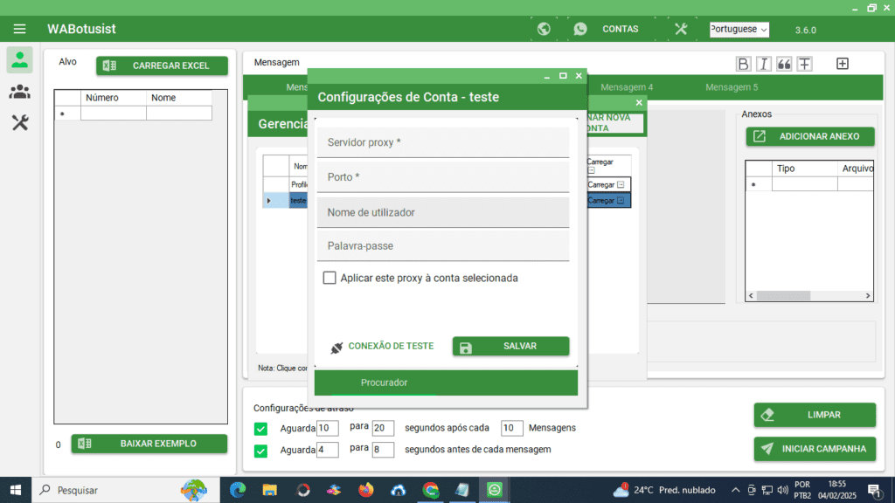Screen dimensions: 895x503
Task: Click the globe icon in the header
Action: click(x=544, y=29)
